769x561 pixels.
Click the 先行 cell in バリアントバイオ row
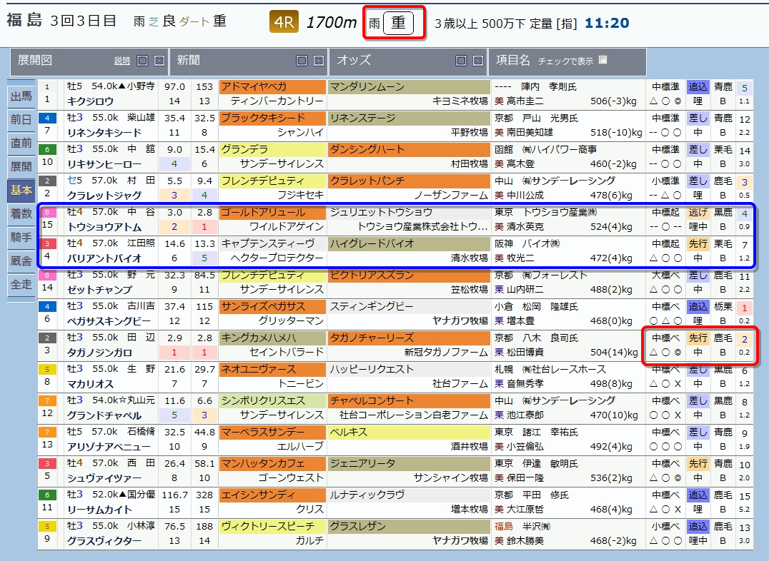pos(698,243)
